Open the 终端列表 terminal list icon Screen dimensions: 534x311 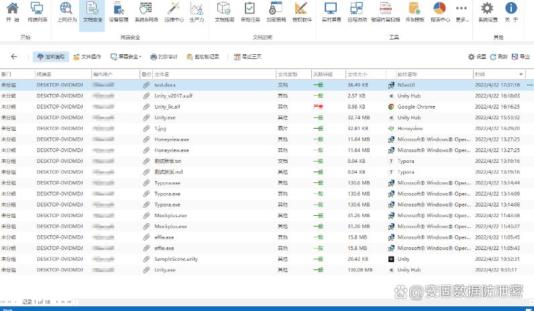click(x=38, y=11)
